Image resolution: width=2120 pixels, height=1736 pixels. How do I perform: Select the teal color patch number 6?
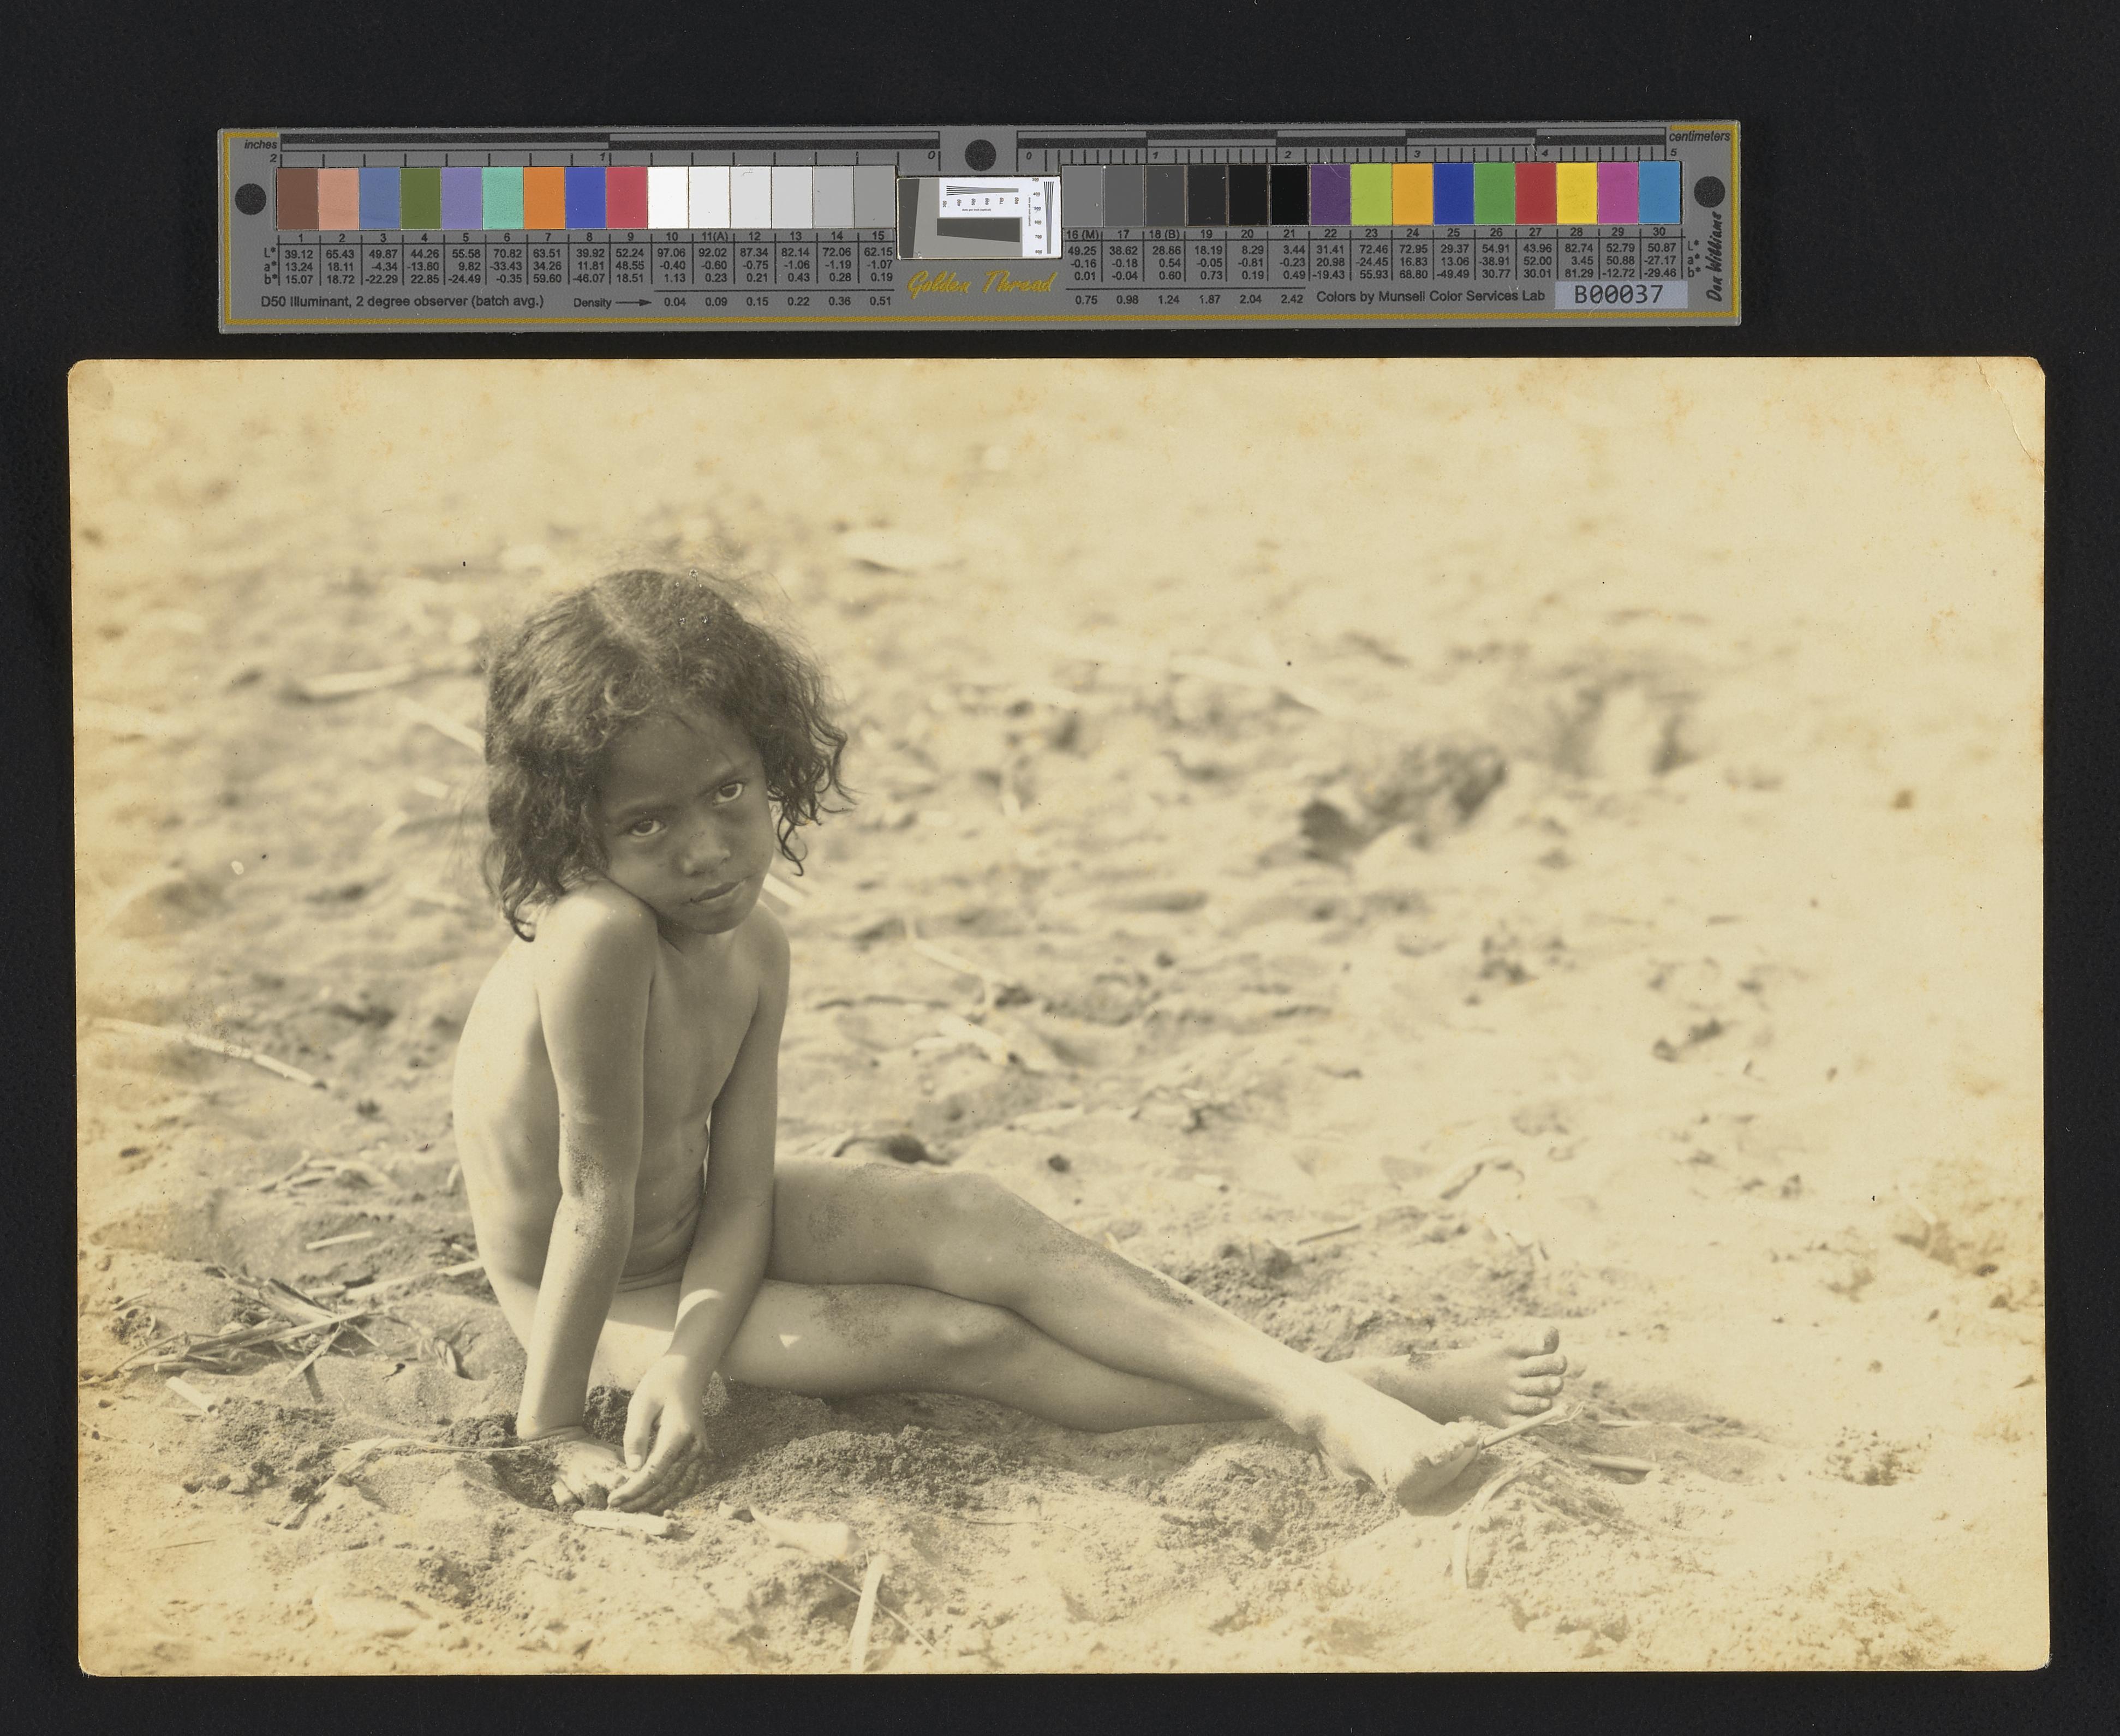502,198
